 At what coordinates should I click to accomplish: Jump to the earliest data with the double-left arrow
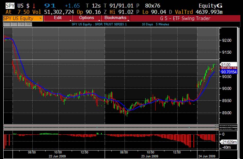tap(7, 24)
